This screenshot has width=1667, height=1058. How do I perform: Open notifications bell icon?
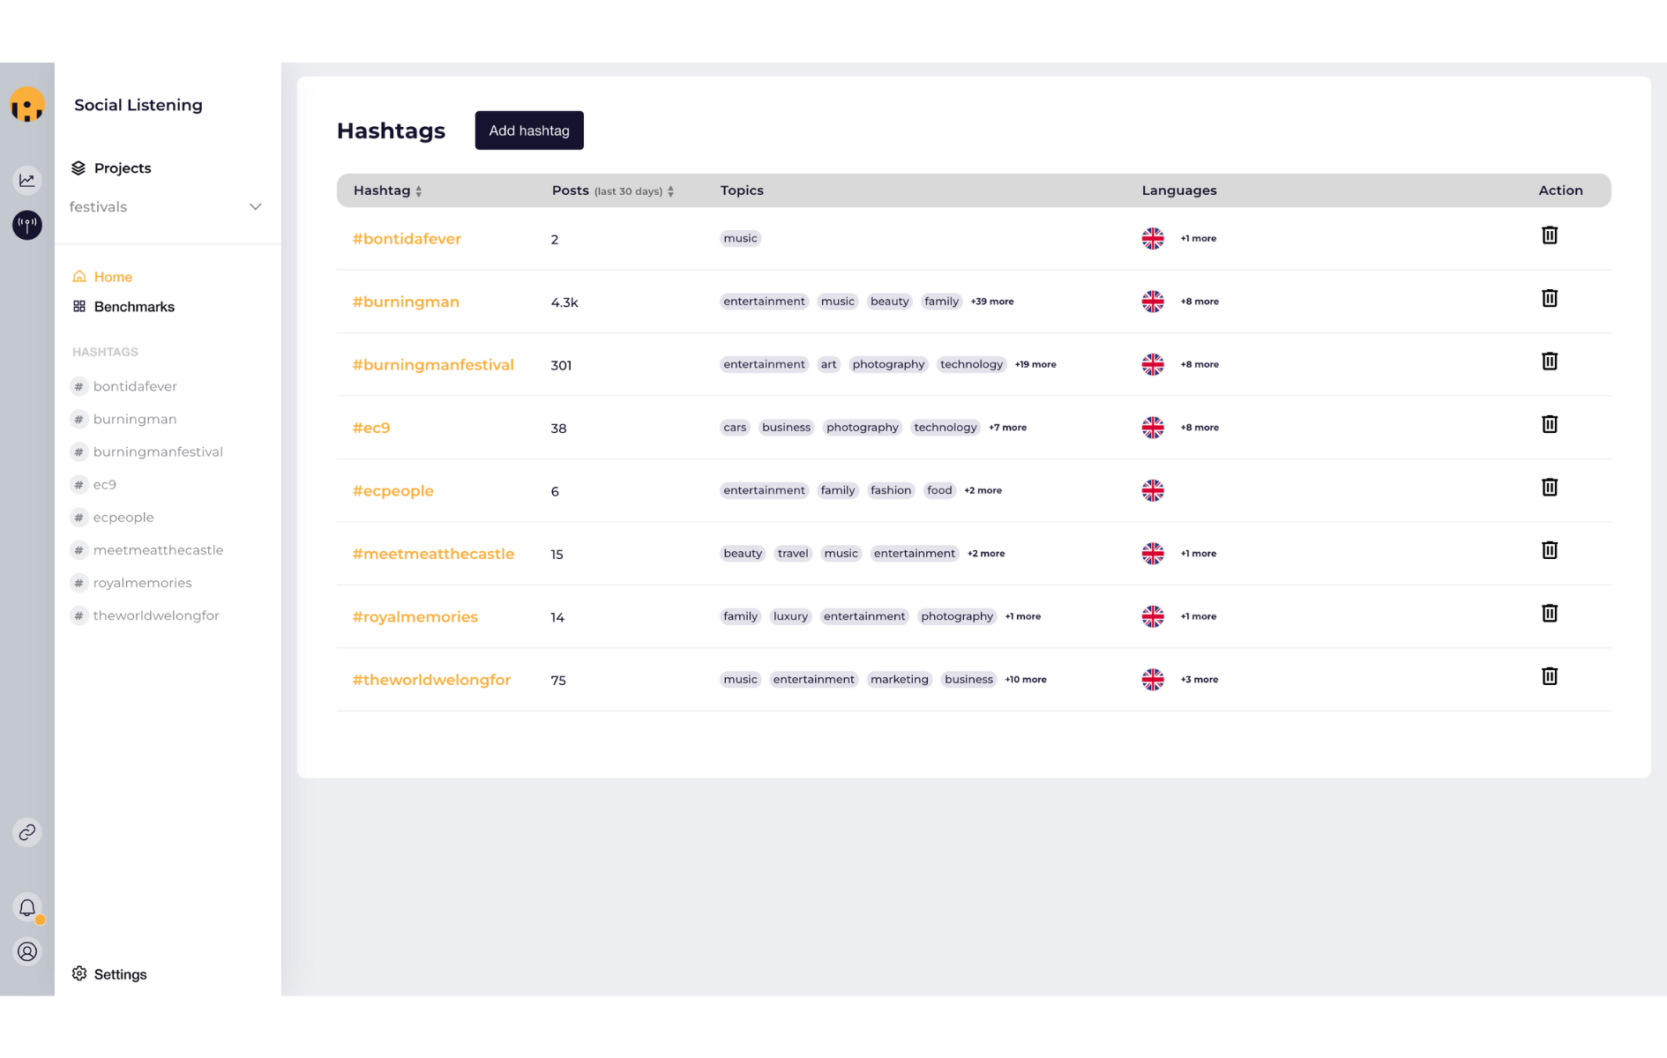(27, 907)
